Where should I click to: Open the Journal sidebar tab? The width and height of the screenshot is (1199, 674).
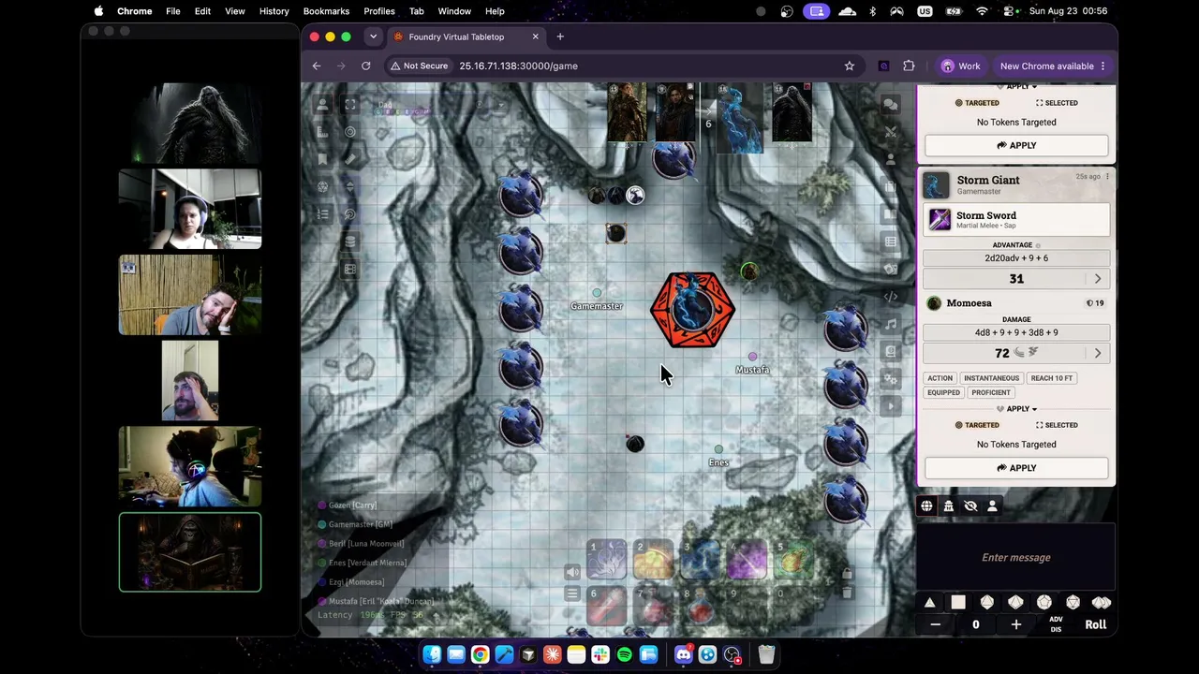[891, 214]
